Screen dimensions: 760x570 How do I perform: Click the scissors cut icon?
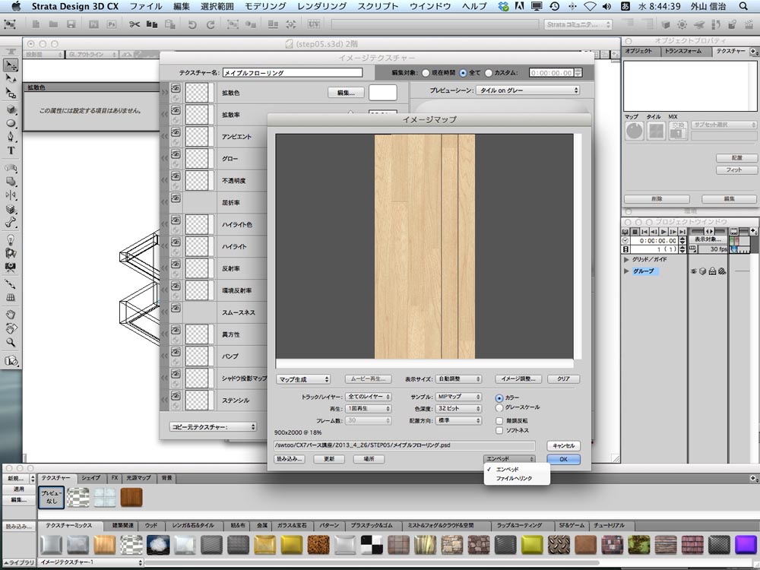click(135, 24)
